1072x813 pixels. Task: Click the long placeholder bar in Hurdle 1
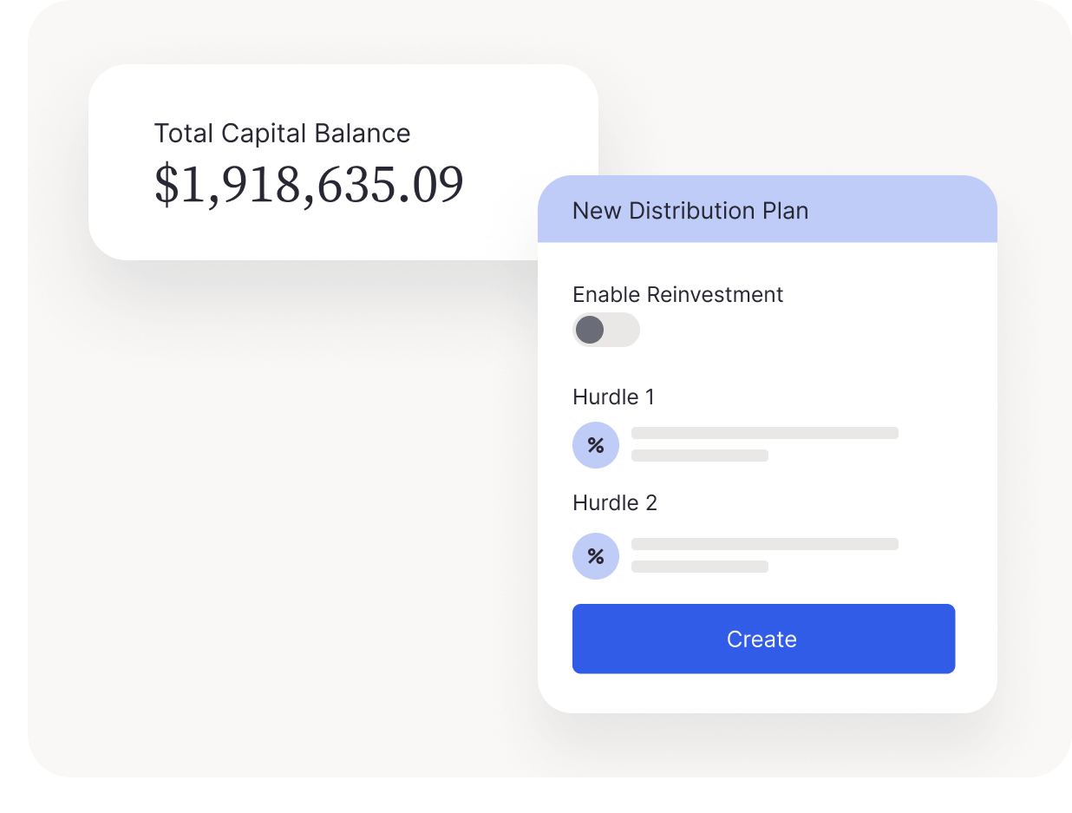pos(765,433)
